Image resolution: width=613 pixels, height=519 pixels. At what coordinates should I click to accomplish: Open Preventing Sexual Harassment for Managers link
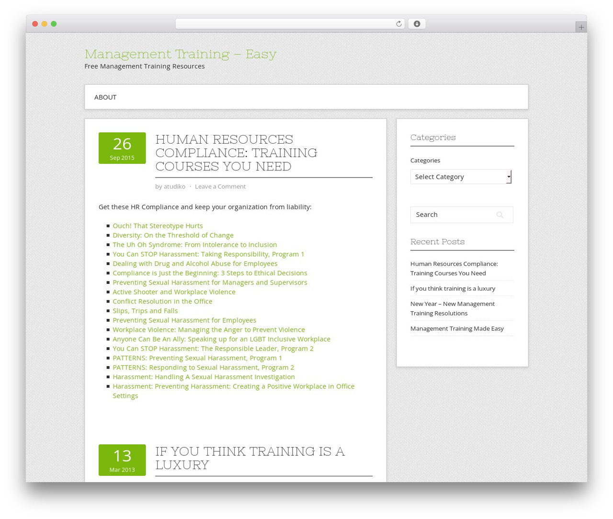pyautogui.click(x=210, y=282)
